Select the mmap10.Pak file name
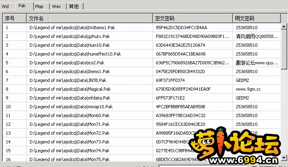The height and width of the screenshot is (167, 288). 71,107
